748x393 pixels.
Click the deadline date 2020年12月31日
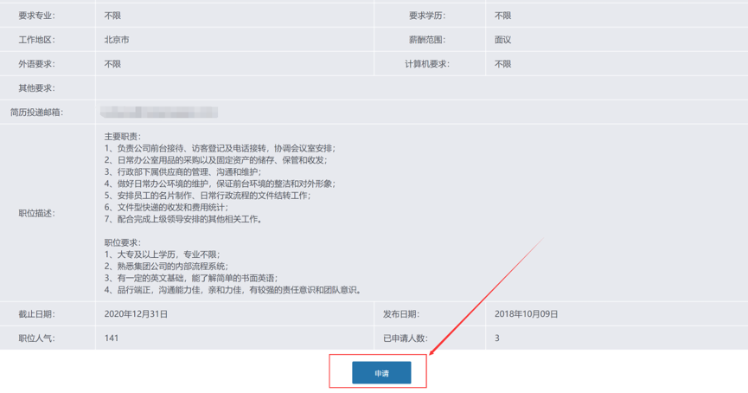click(x=136, y=314)
